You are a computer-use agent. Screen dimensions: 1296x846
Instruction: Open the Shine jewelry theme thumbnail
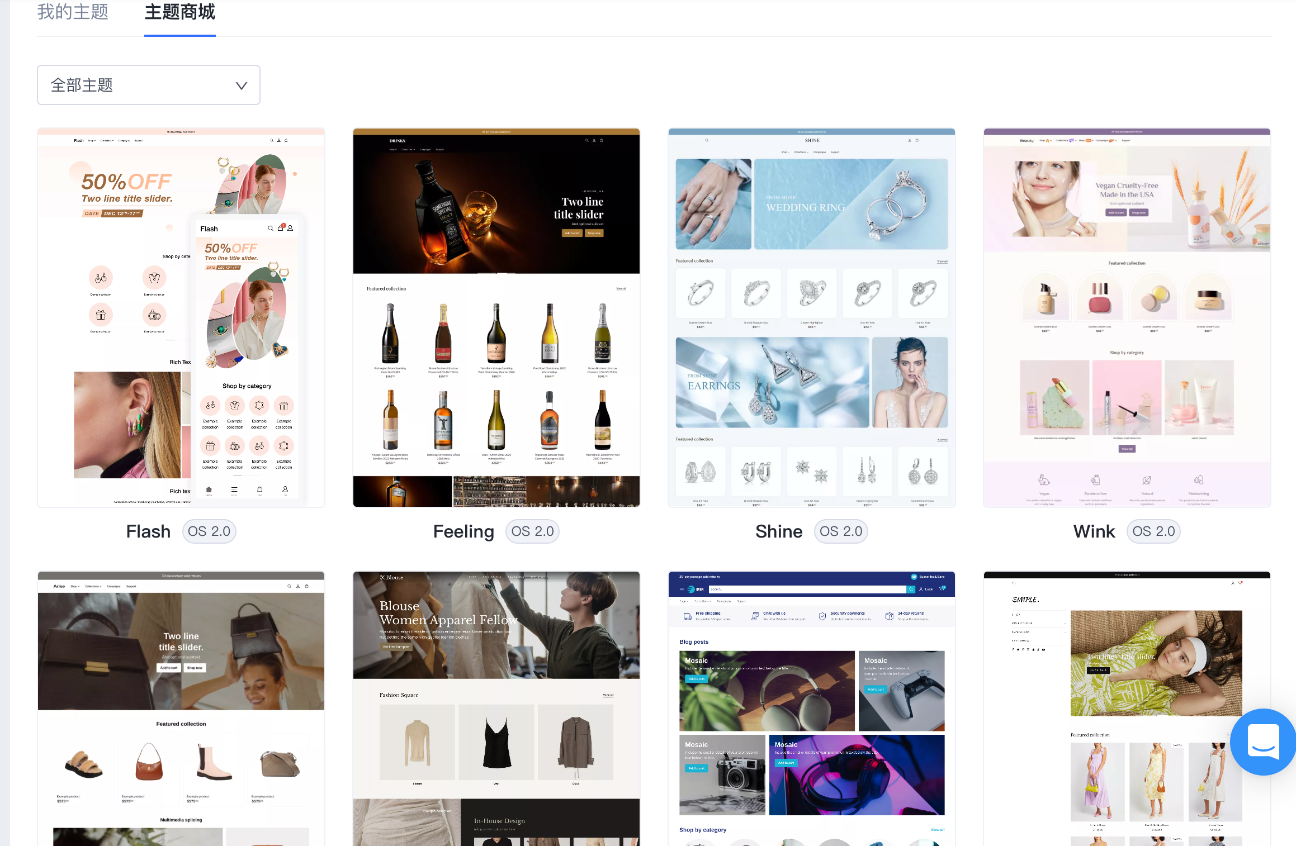click(x=811, y=317)
